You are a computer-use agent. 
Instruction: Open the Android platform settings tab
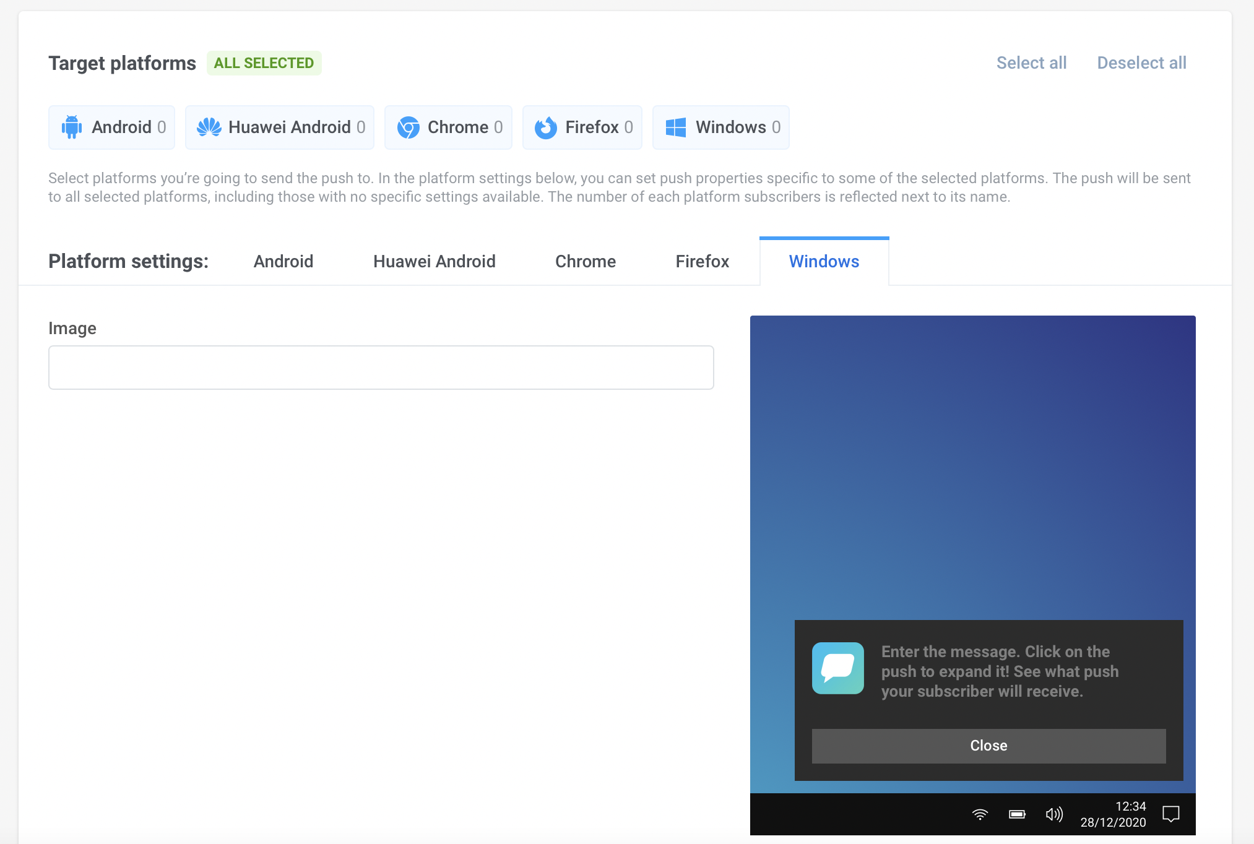pyautogui.click(x=283, y=262)
